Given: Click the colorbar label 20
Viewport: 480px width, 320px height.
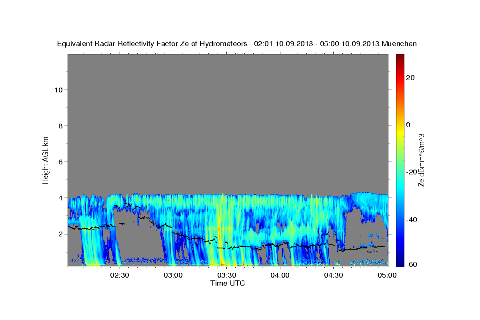Looking at the screenshot, I should [x=410, y=78].
